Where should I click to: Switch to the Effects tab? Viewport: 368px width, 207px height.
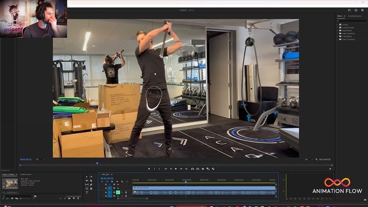pos(340,16)
